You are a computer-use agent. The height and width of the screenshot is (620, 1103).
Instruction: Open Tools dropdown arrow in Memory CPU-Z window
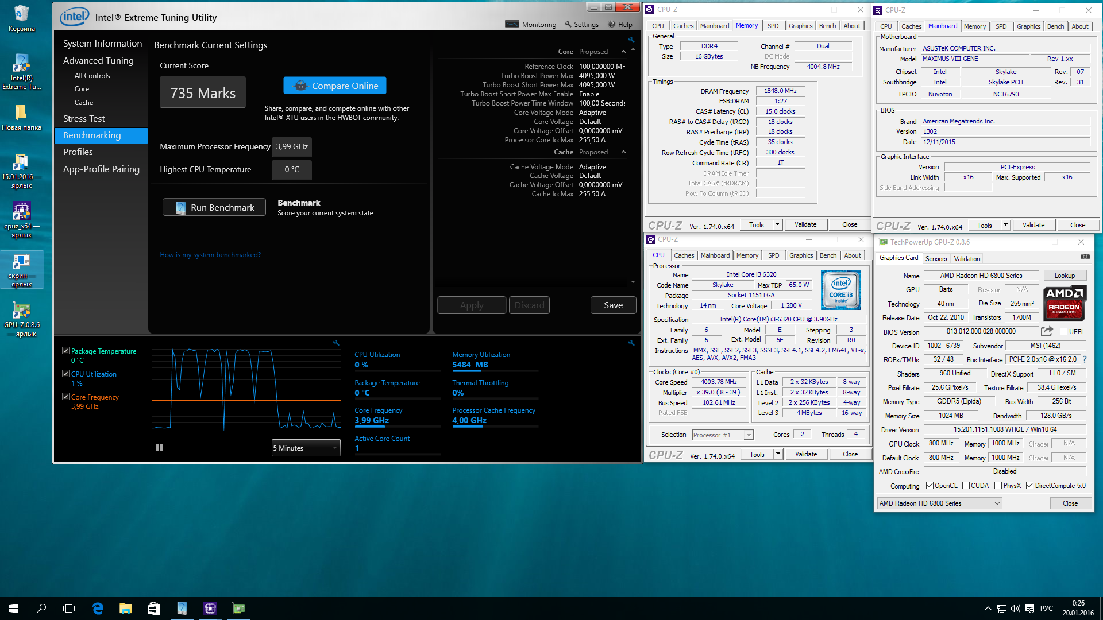click(777, 224)
